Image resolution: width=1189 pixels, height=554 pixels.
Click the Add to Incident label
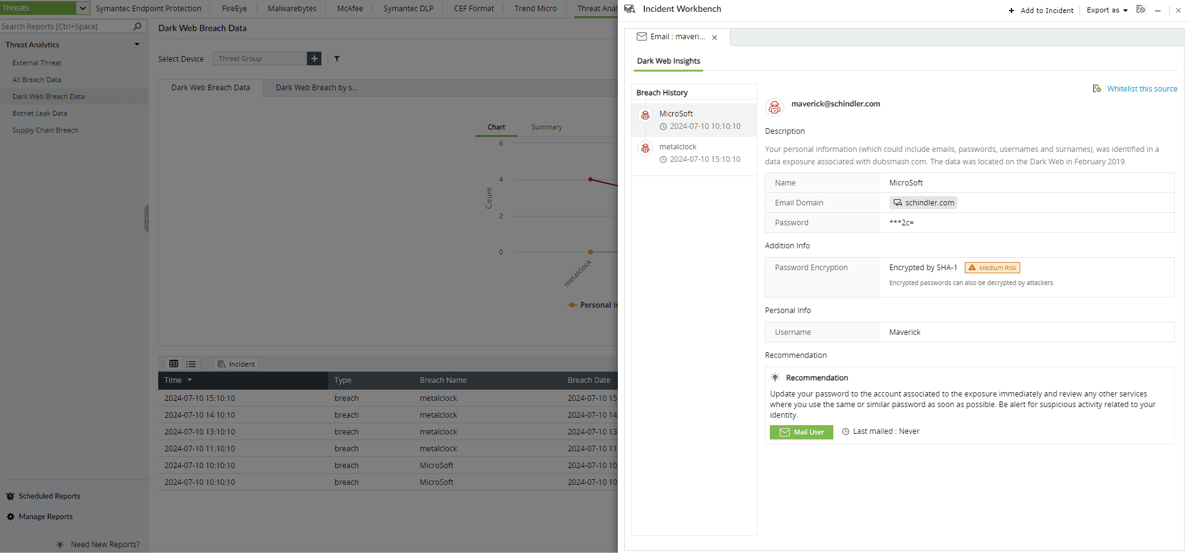click(1047, 11)
